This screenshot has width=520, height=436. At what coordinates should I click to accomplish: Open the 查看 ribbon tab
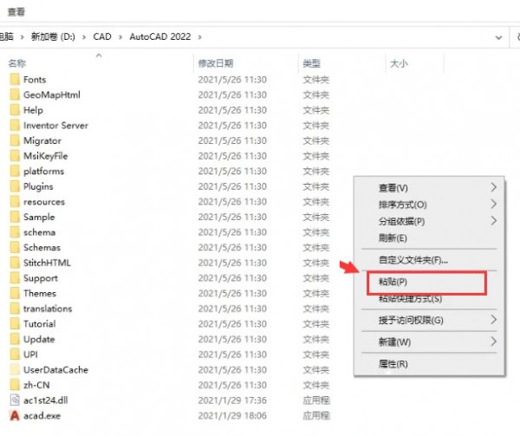tap(16, 12)
